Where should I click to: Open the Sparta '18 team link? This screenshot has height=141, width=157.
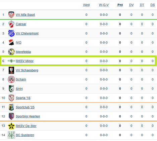click(x=23, y=98)
